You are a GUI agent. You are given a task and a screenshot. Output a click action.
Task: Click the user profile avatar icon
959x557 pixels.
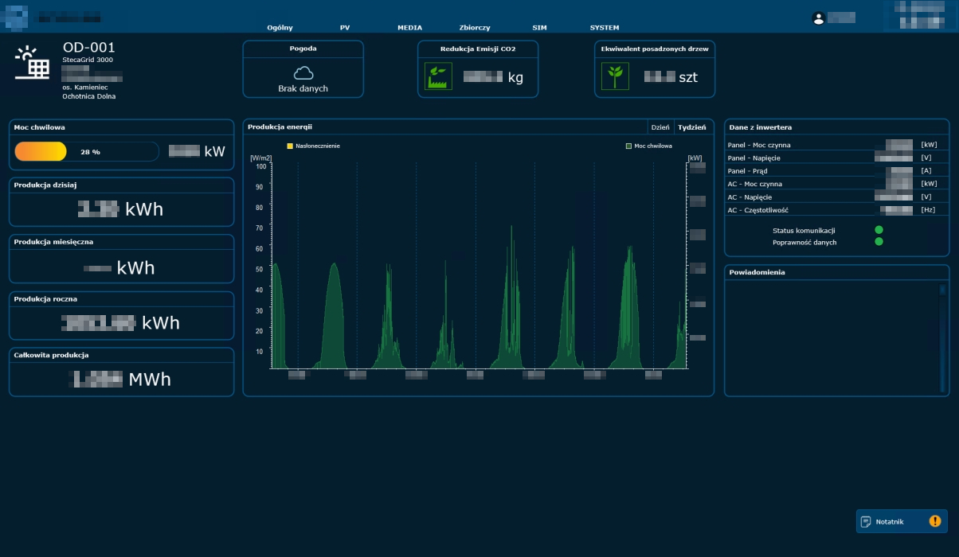[818, 18]
